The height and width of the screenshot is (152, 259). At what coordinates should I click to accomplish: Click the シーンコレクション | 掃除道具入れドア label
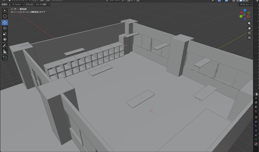(x=28, y=12)
